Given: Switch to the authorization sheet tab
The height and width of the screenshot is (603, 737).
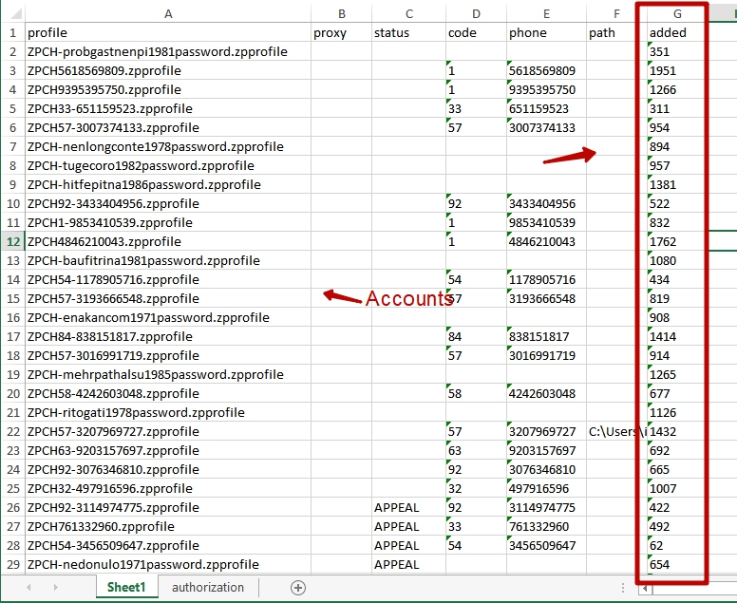Looking at the screenshot, I should [208, 588].
